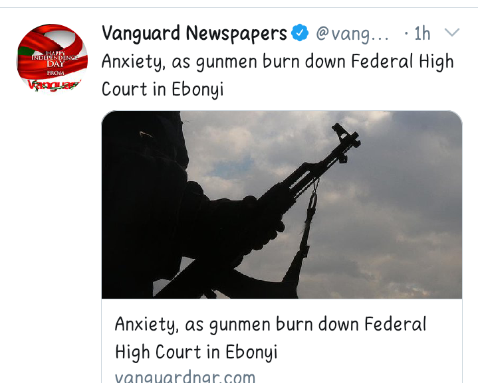Viewport: 478px width, 383px height.
Task: Click Happy Independence Day text on avatar
Action: pos(55,58)
